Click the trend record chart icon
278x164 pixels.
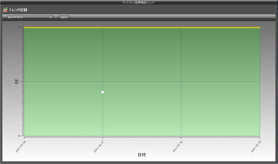point(5,10)
